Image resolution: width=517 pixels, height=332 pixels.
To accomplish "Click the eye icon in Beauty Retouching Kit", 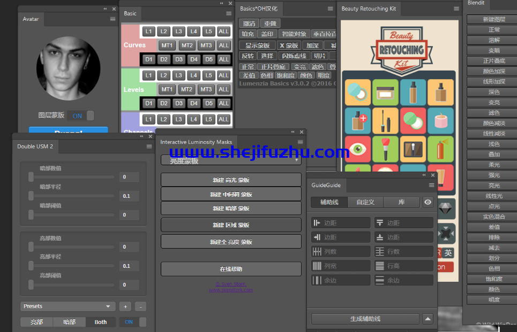I will tap(358, 149).
